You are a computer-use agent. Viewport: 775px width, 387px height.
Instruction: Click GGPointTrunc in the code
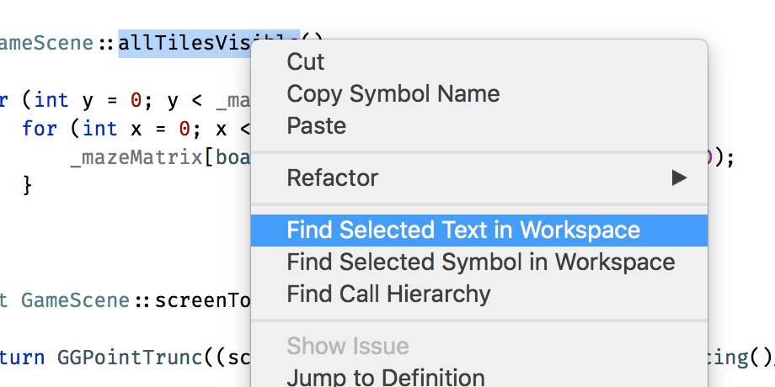click(130, 358)
